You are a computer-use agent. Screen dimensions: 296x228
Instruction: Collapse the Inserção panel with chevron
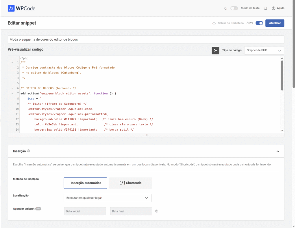point(277,151)
